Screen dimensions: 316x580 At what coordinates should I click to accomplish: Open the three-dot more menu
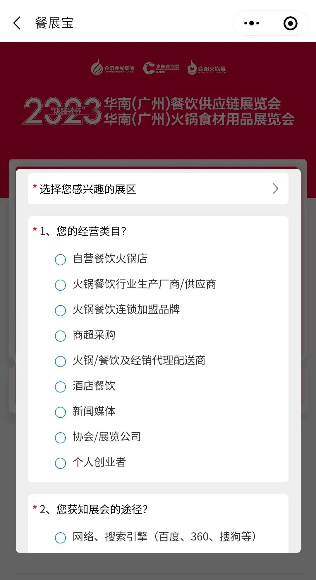pyautogui.click(x=252, y=23)
